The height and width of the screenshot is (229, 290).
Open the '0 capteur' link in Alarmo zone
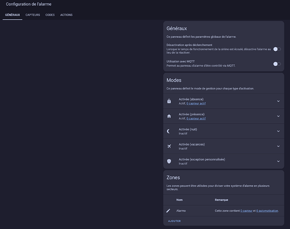tap(247, 211)
